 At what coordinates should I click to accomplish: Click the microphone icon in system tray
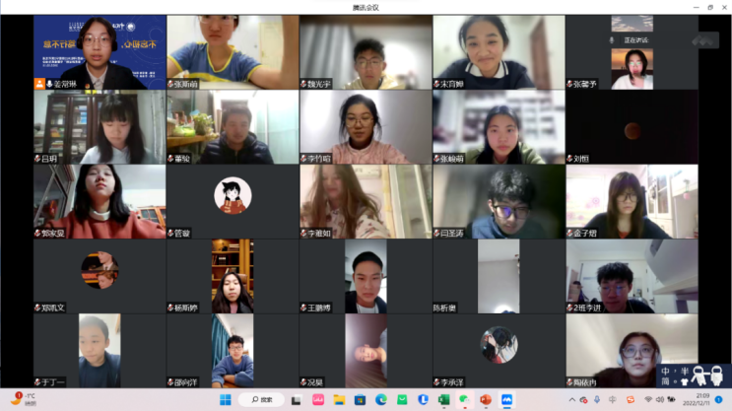[x=596, y=399]
